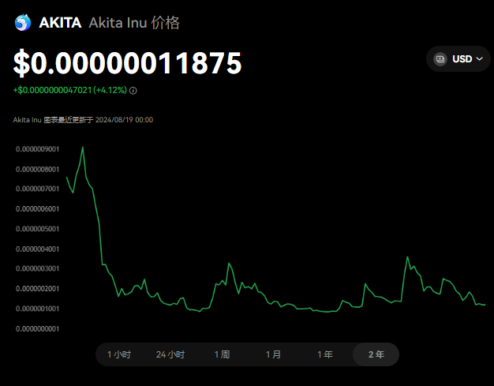Viewport: 494px width, 386px height.
Task: Open the price change info icon
Action: (x=133, y=91)
